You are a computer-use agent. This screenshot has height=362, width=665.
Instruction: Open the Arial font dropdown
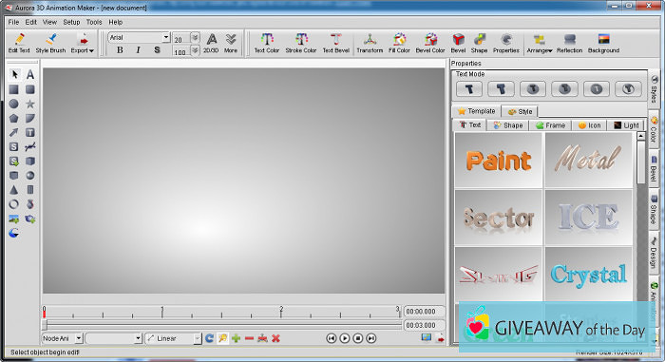tap(139, 37)
